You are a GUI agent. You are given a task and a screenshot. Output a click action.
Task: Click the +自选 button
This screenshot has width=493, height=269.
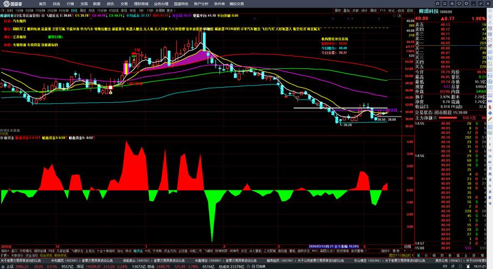[401, 10]
